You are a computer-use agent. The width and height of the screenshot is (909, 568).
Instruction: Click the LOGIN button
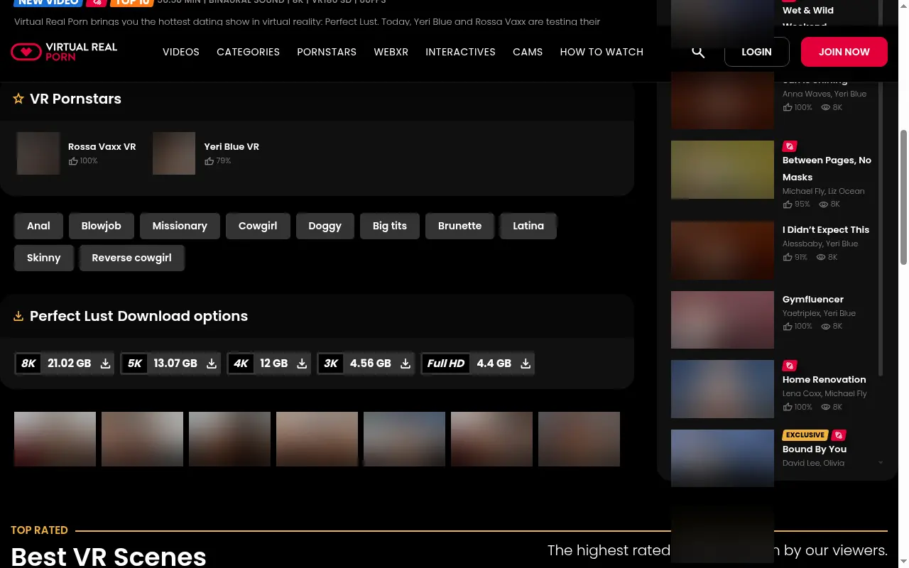[756, 52]
